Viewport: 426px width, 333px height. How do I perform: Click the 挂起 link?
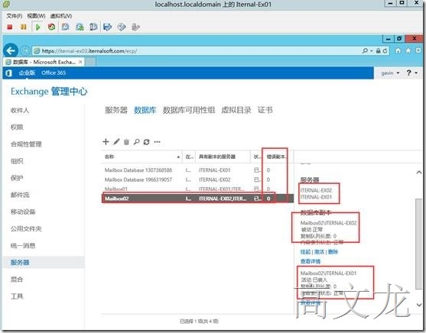[x=305, y=252]
